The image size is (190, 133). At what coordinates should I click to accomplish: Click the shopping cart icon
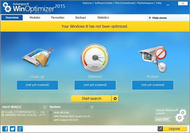pyautogui.click(x=160, y=129)
